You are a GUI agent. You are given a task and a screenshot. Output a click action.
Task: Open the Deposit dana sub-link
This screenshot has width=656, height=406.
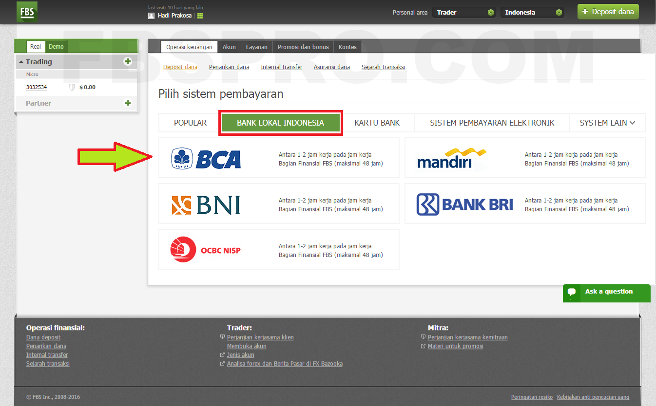(x=180, y=67)
